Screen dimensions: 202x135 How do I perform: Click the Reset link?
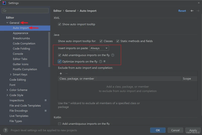pos(182,11)
